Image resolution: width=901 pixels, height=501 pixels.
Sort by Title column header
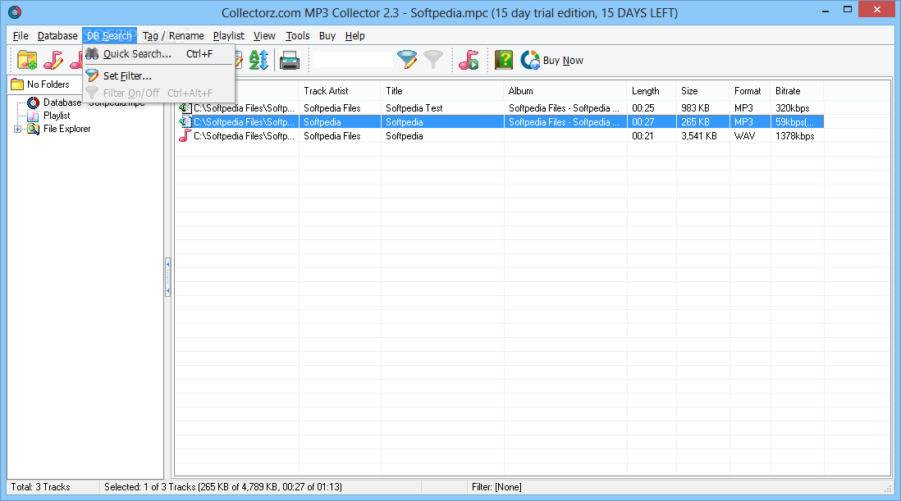click(442, 91)
